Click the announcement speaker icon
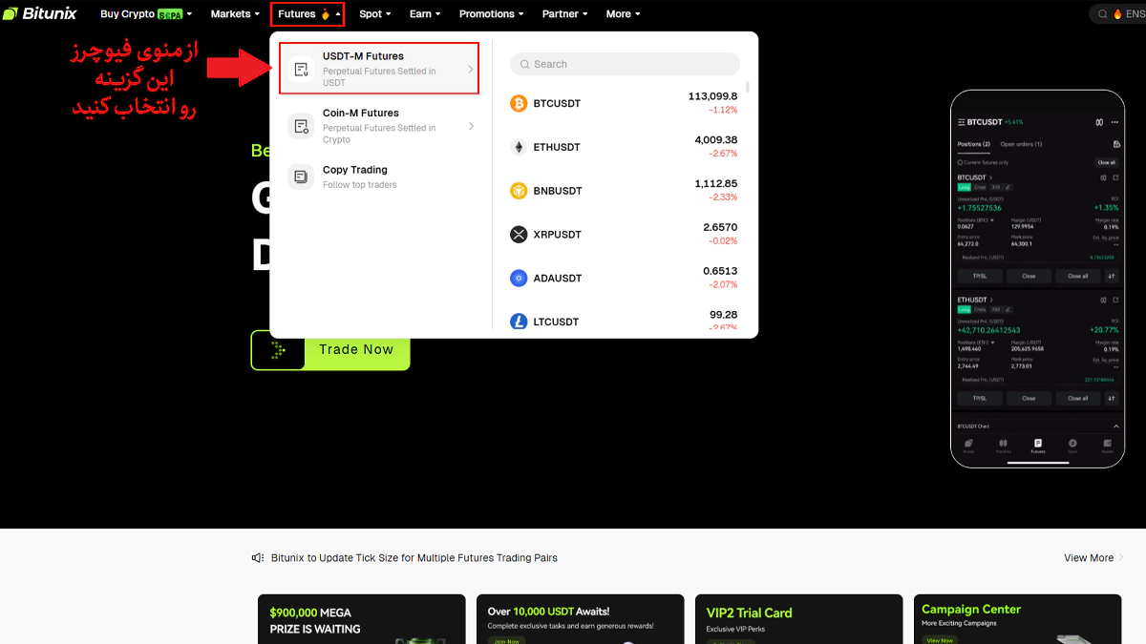 click(x=258, y=558)
